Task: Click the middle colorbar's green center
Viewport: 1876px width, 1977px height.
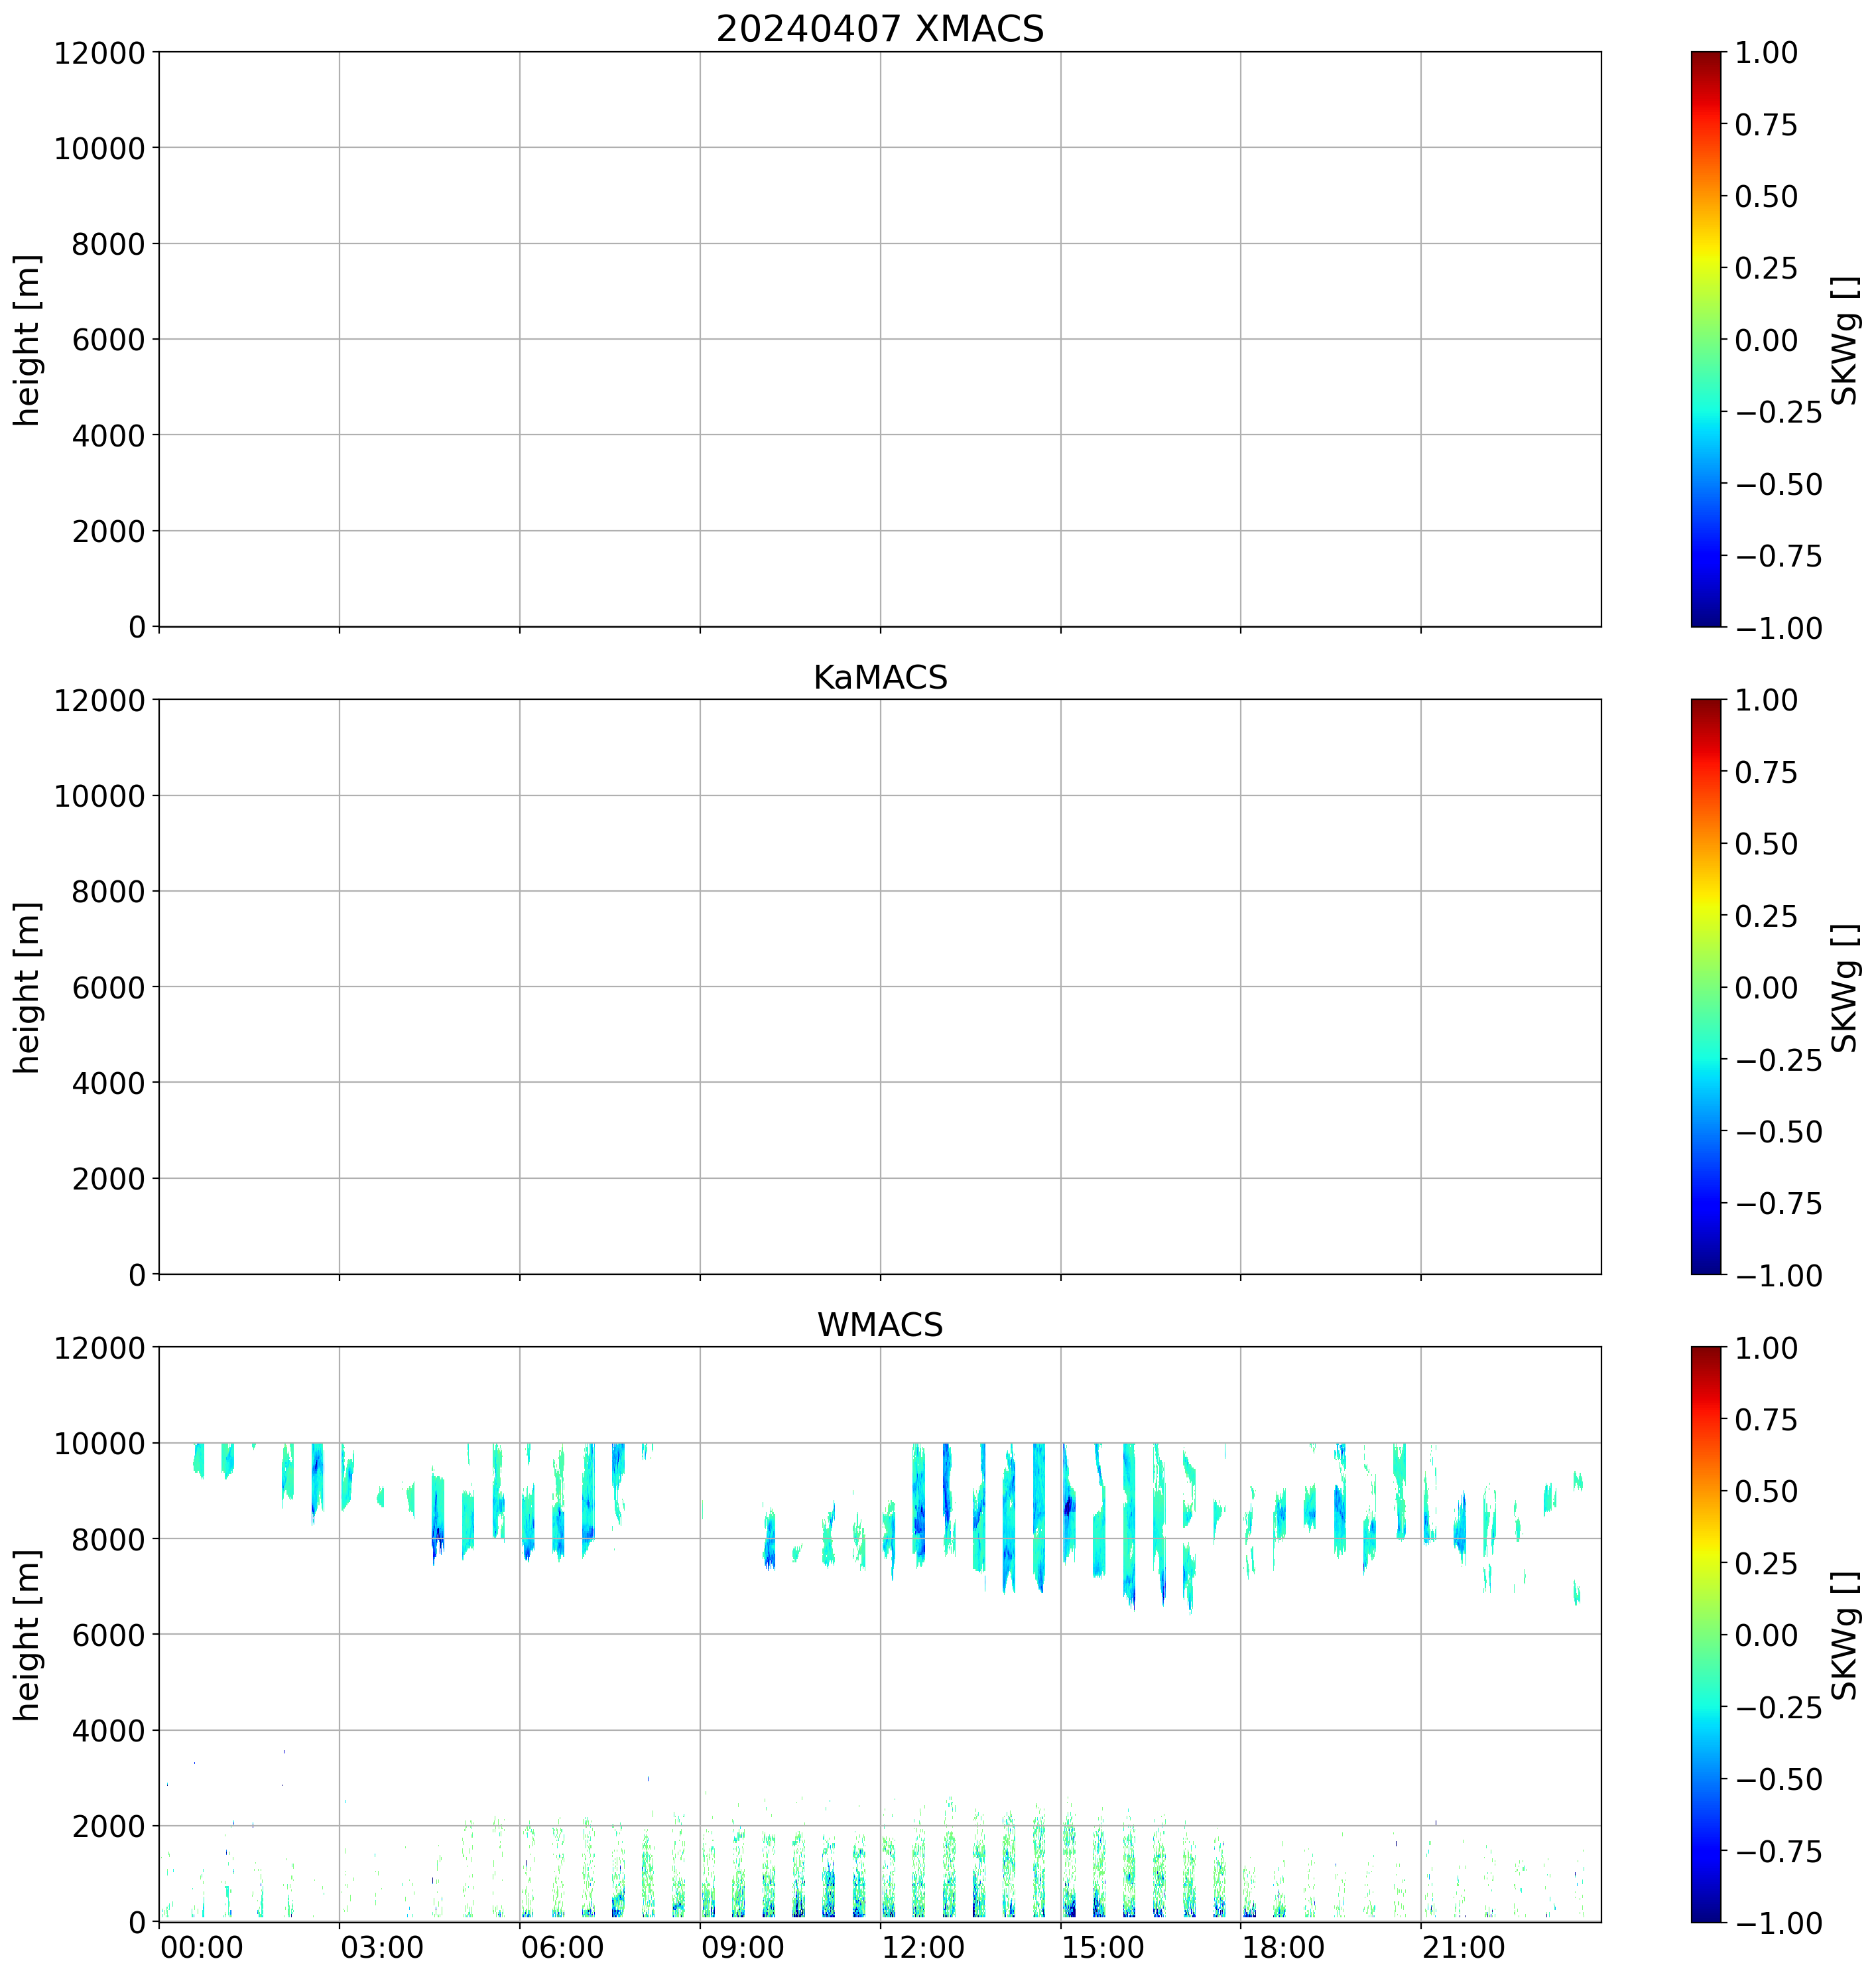Action: click(1706, 987)
